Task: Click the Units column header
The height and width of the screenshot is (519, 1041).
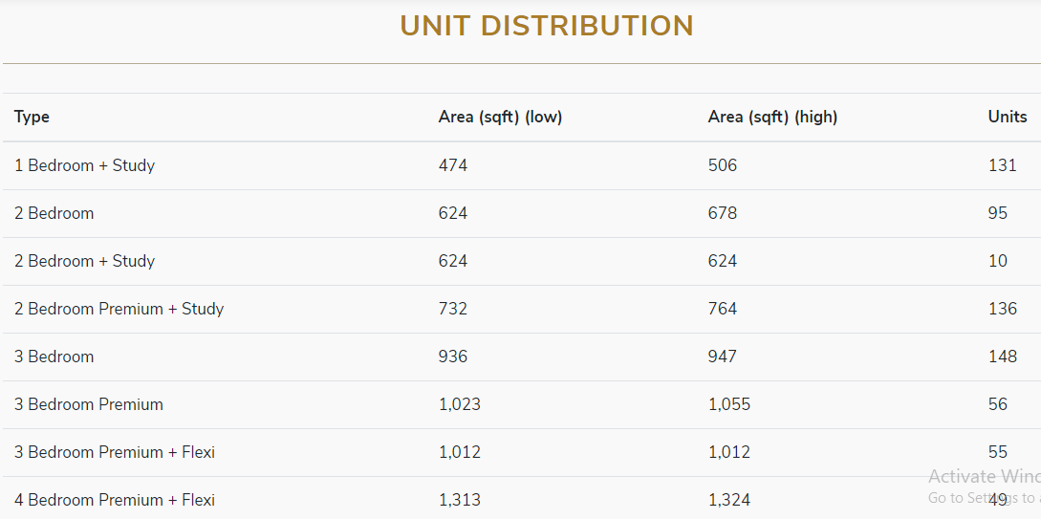Action: point(1008,117)
